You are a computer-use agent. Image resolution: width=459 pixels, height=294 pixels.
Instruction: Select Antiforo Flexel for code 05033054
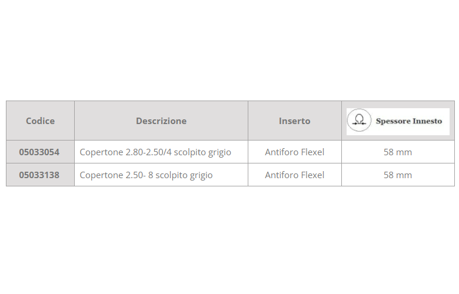[x=294, y=152]
